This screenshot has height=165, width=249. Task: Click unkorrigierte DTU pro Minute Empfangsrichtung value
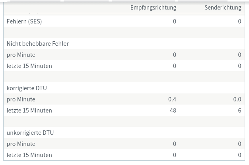174,144
